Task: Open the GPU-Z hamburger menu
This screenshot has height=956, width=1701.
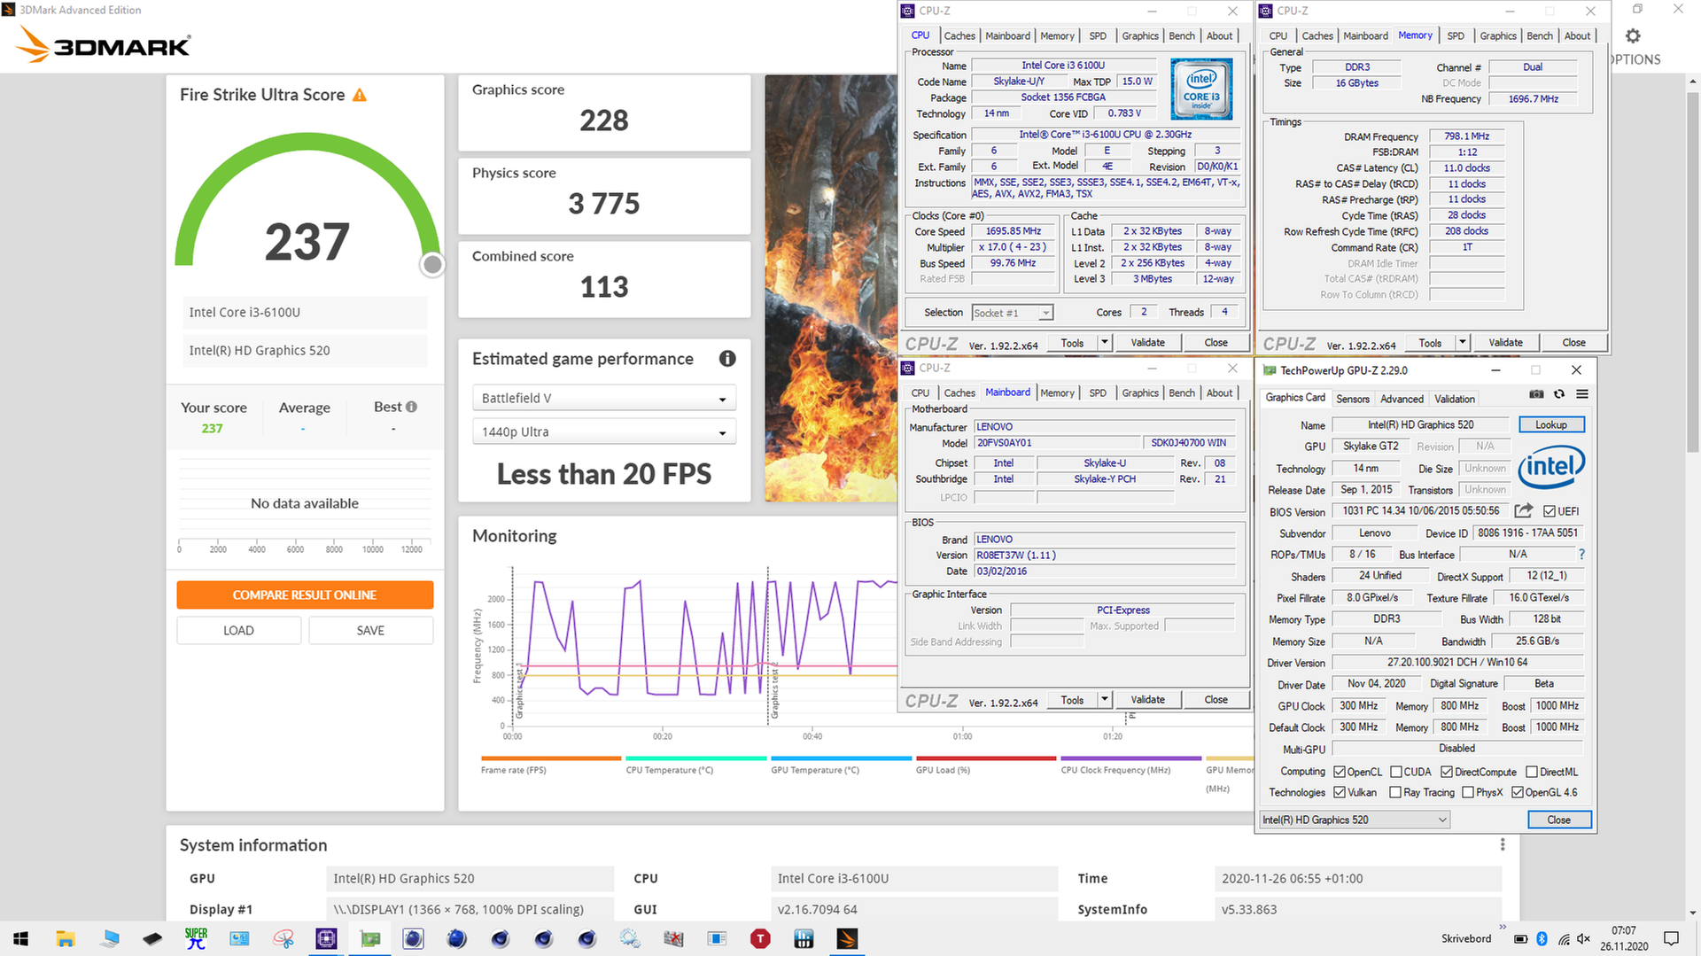Action: (x=1582, y=394)
